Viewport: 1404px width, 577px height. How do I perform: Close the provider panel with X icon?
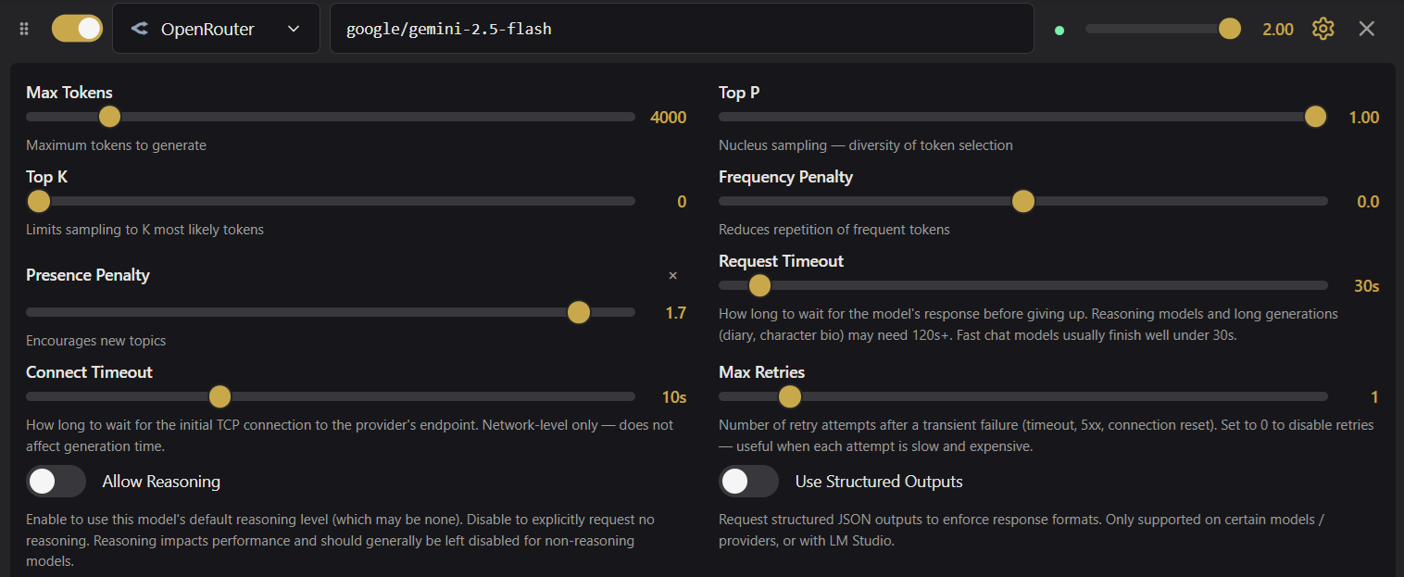pyautogui.click(x=1366, y=29)
